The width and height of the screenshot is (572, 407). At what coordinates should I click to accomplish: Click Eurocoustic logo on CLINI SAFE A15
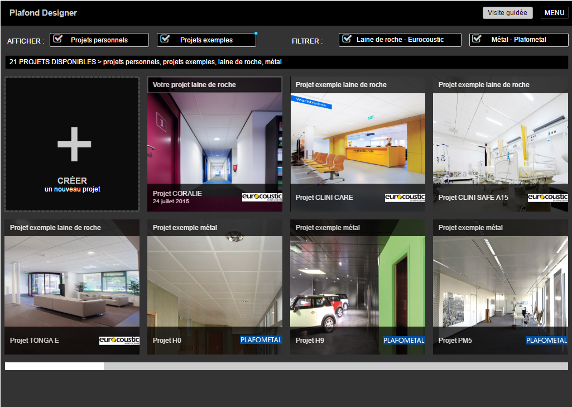pos(547,198)
